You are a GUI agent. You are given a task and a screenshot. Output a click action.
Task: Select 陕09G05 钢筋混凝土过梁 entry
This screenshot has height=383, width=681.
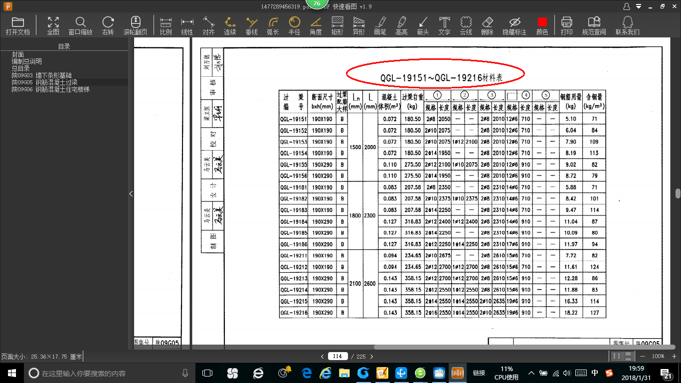(x=45, y=82)
